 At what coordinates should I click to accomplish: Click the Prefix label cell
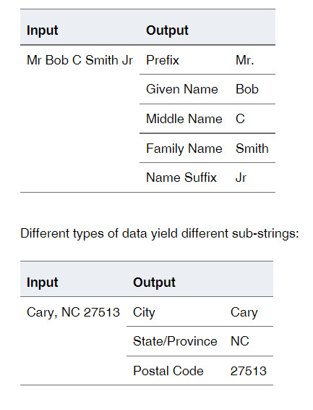(163, 60)
